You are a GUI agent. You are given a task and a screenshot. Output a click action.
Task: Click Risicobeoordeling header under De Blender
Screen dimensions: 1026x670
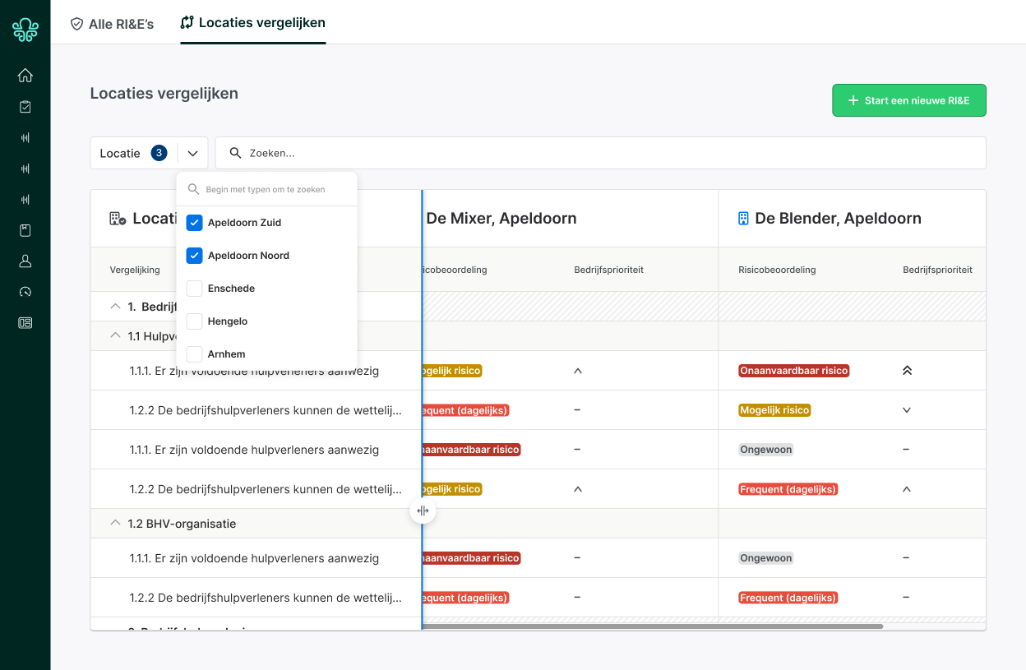777,270
